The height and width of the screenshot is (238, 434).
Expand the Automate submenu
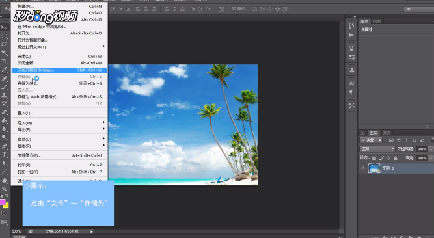click(x=104, y=139)
